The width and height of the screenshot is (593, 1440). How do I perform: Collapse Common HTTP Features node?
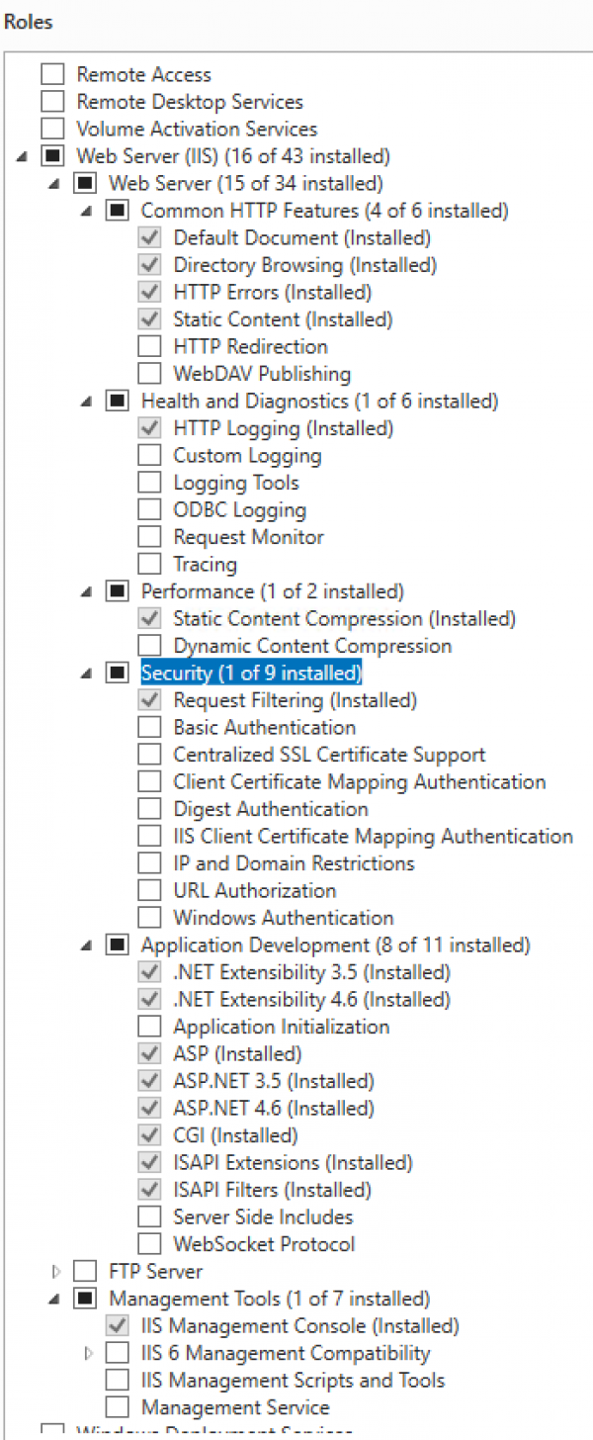(x=87, y=211)
